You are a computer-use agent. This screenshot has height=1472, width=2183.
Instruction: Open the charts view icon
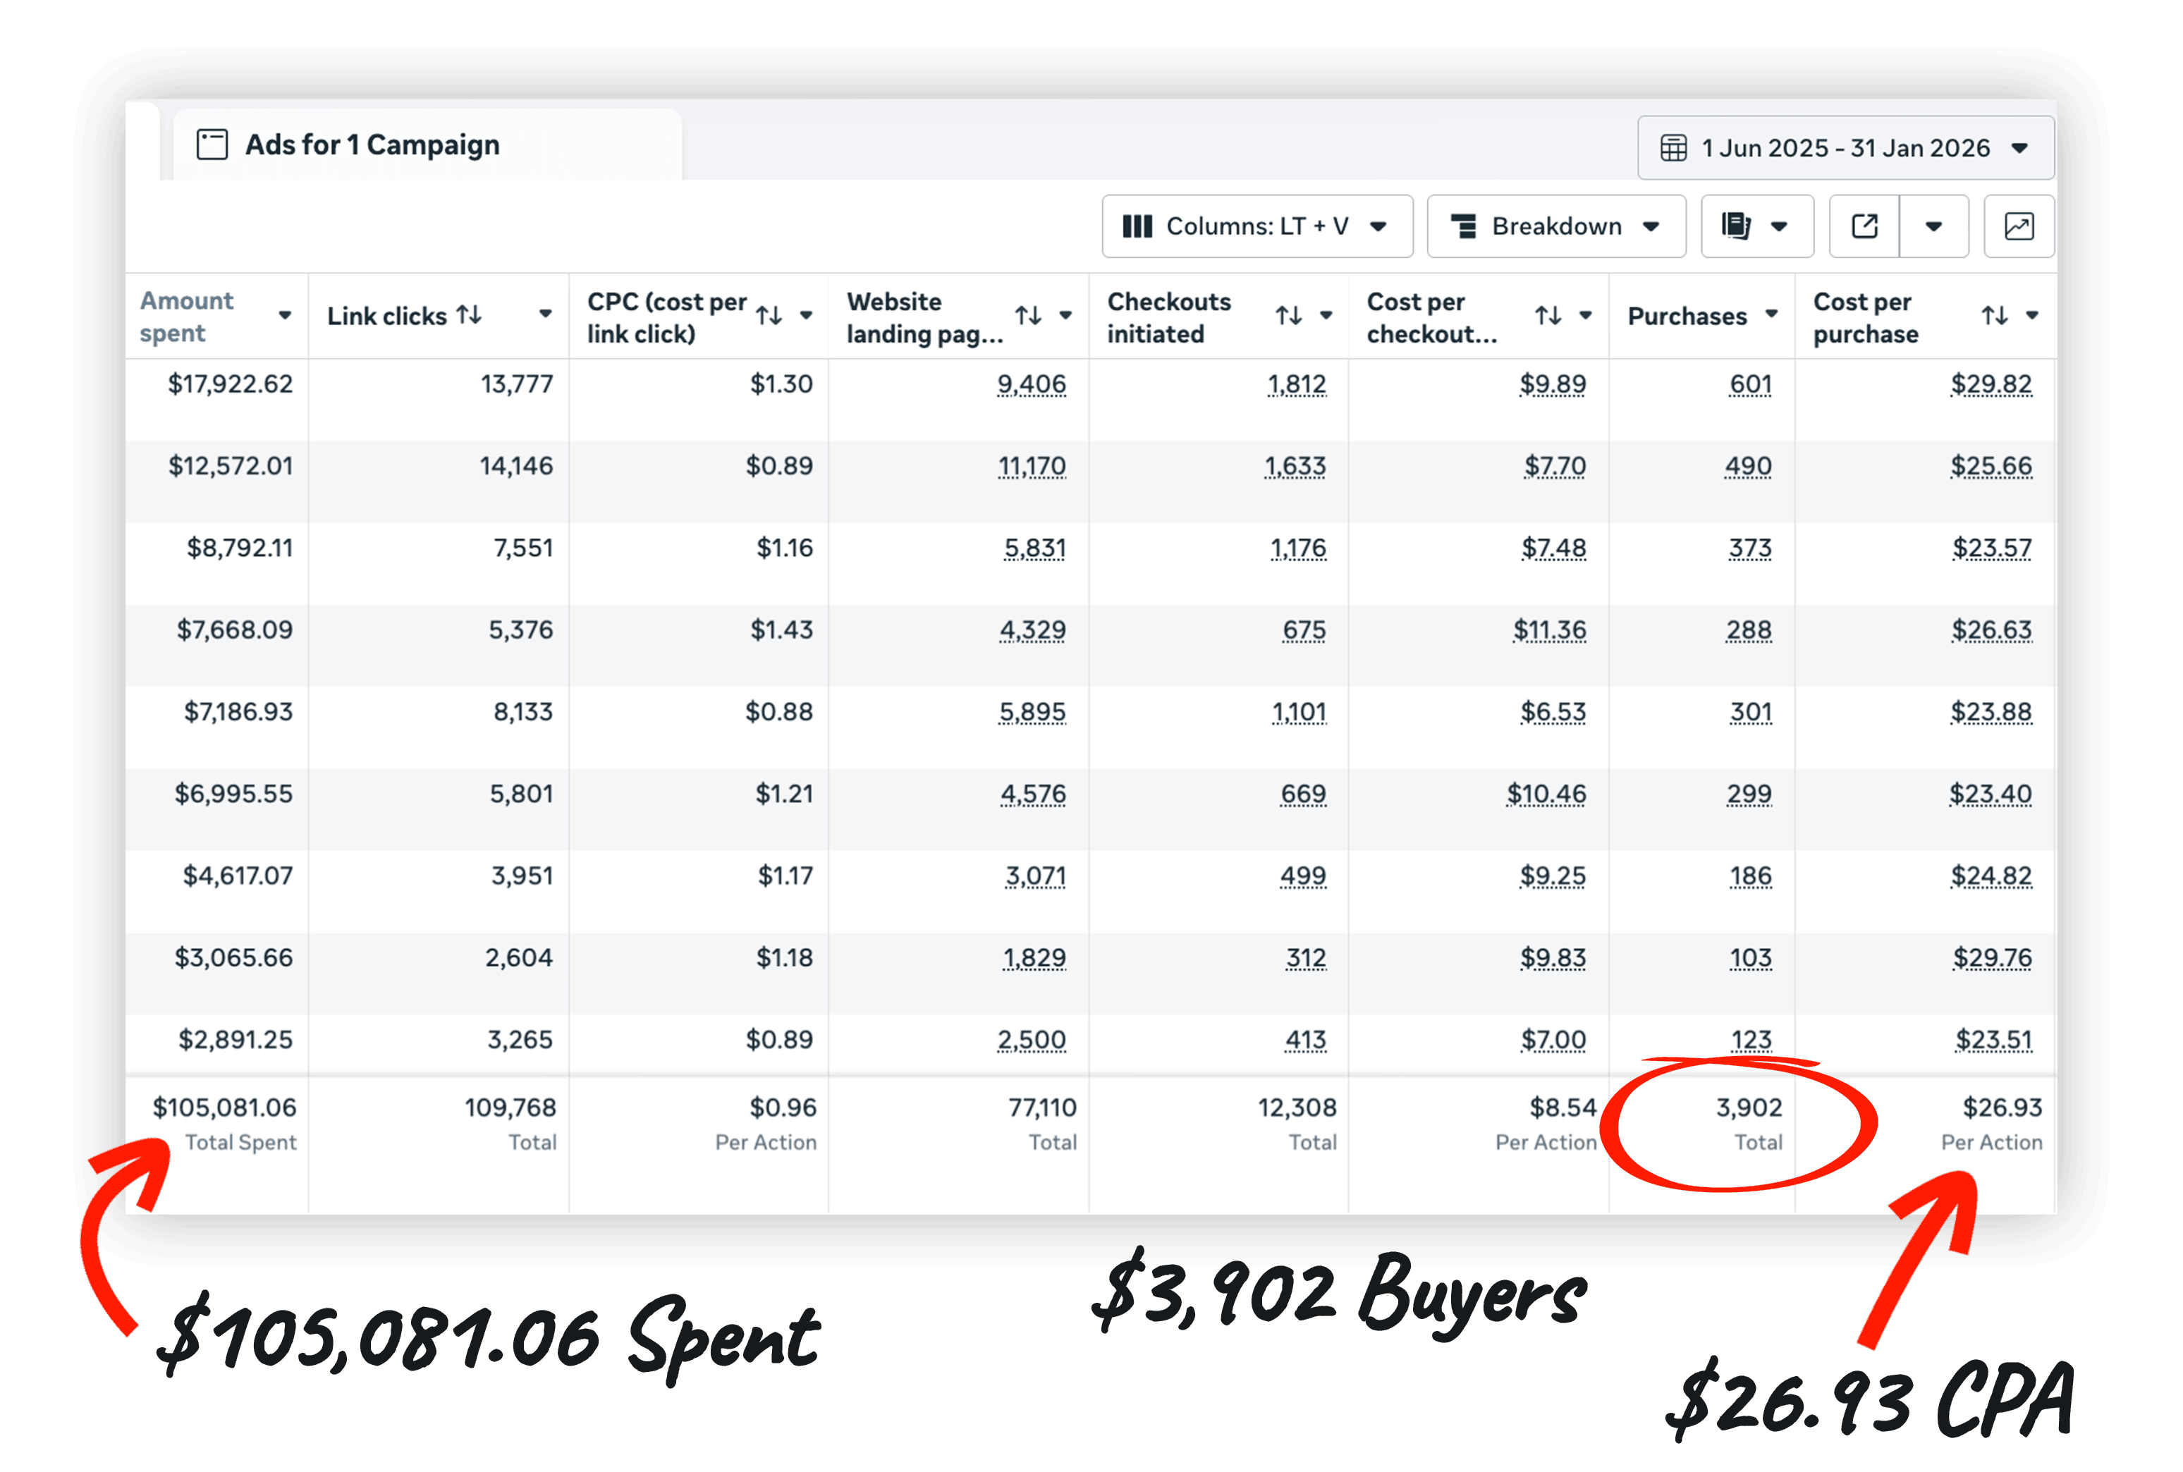pos(2019,226)
